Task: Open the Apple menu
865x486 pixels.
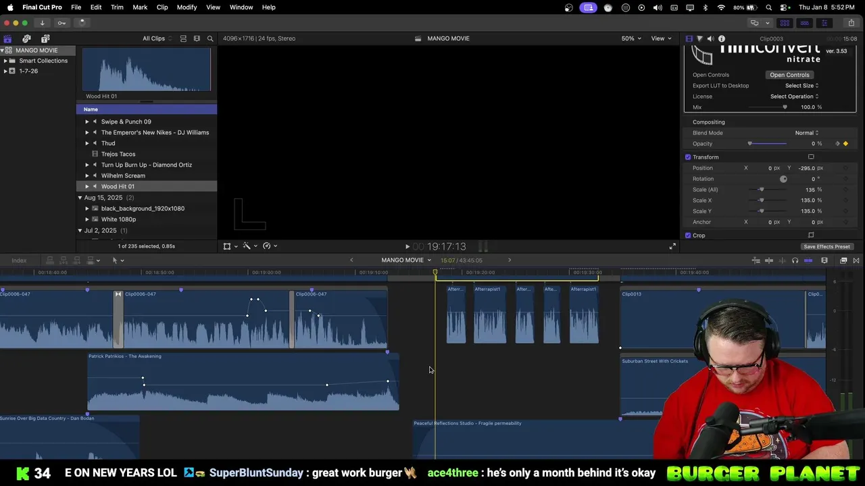Action: (10, 7)
